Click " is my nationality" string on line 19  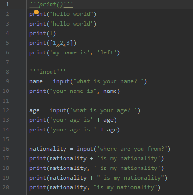coord(130,178)
